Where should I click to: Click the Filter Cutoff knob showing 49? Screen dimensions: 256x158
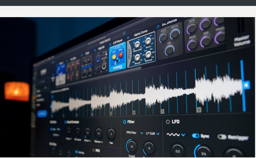coord(132,146)
